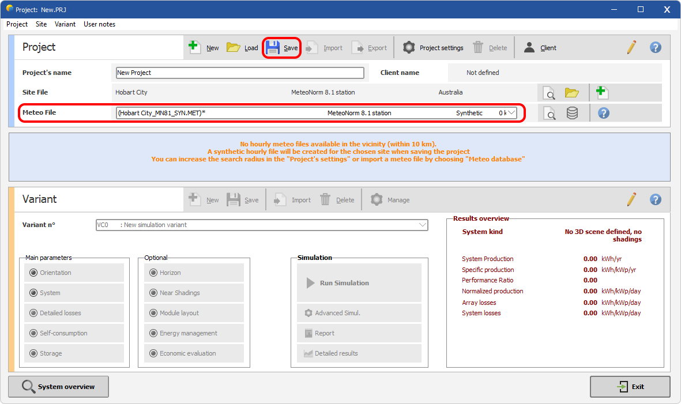
Task: Click the Variant Import icon
Action: [x=280, y=199]
